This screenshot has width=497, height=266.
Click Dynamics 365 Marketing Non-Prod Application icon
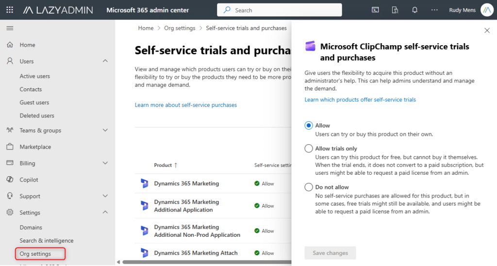coord(145,231)
